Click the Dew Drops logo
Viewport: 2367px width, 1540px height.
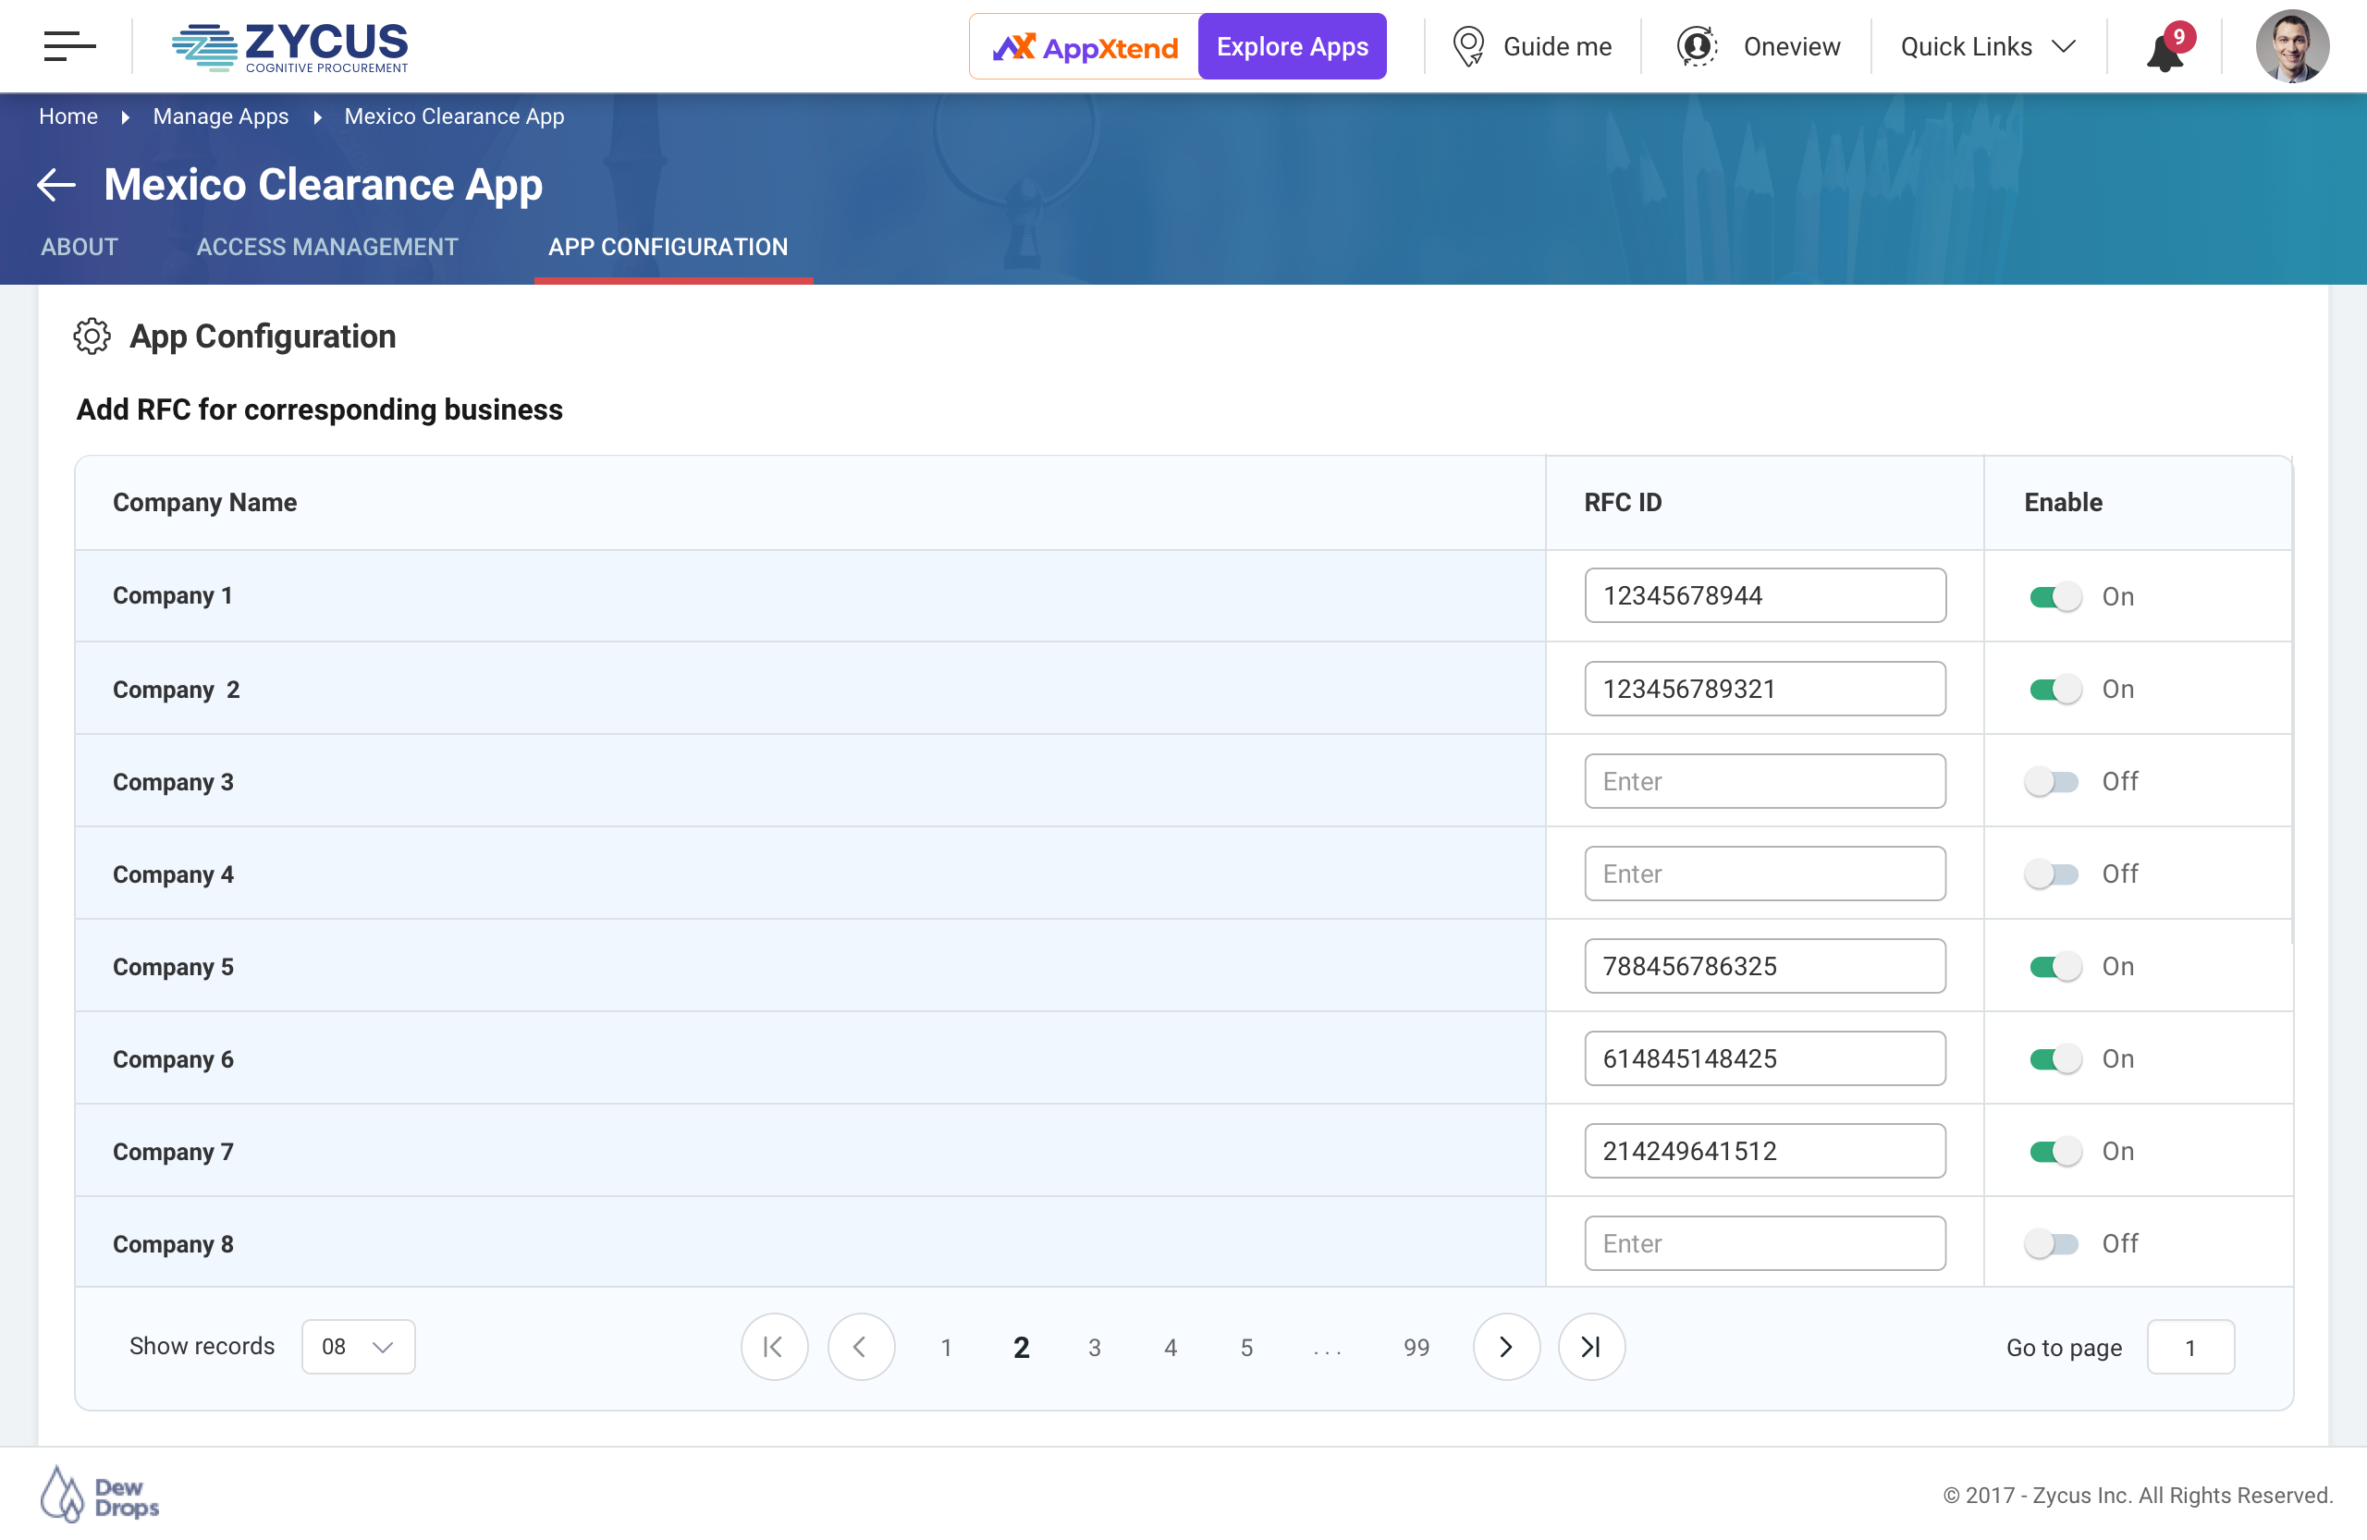(x=100, y=1496)
